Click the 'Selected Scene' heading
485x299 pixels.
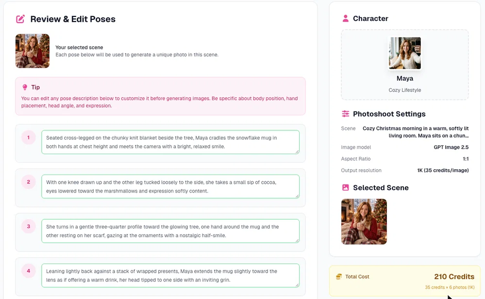click(x=381, y=188)
